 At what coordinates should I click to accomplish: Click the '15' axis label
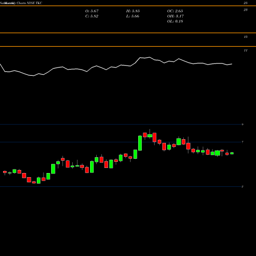pyautogui.click(x=246, y=37)
